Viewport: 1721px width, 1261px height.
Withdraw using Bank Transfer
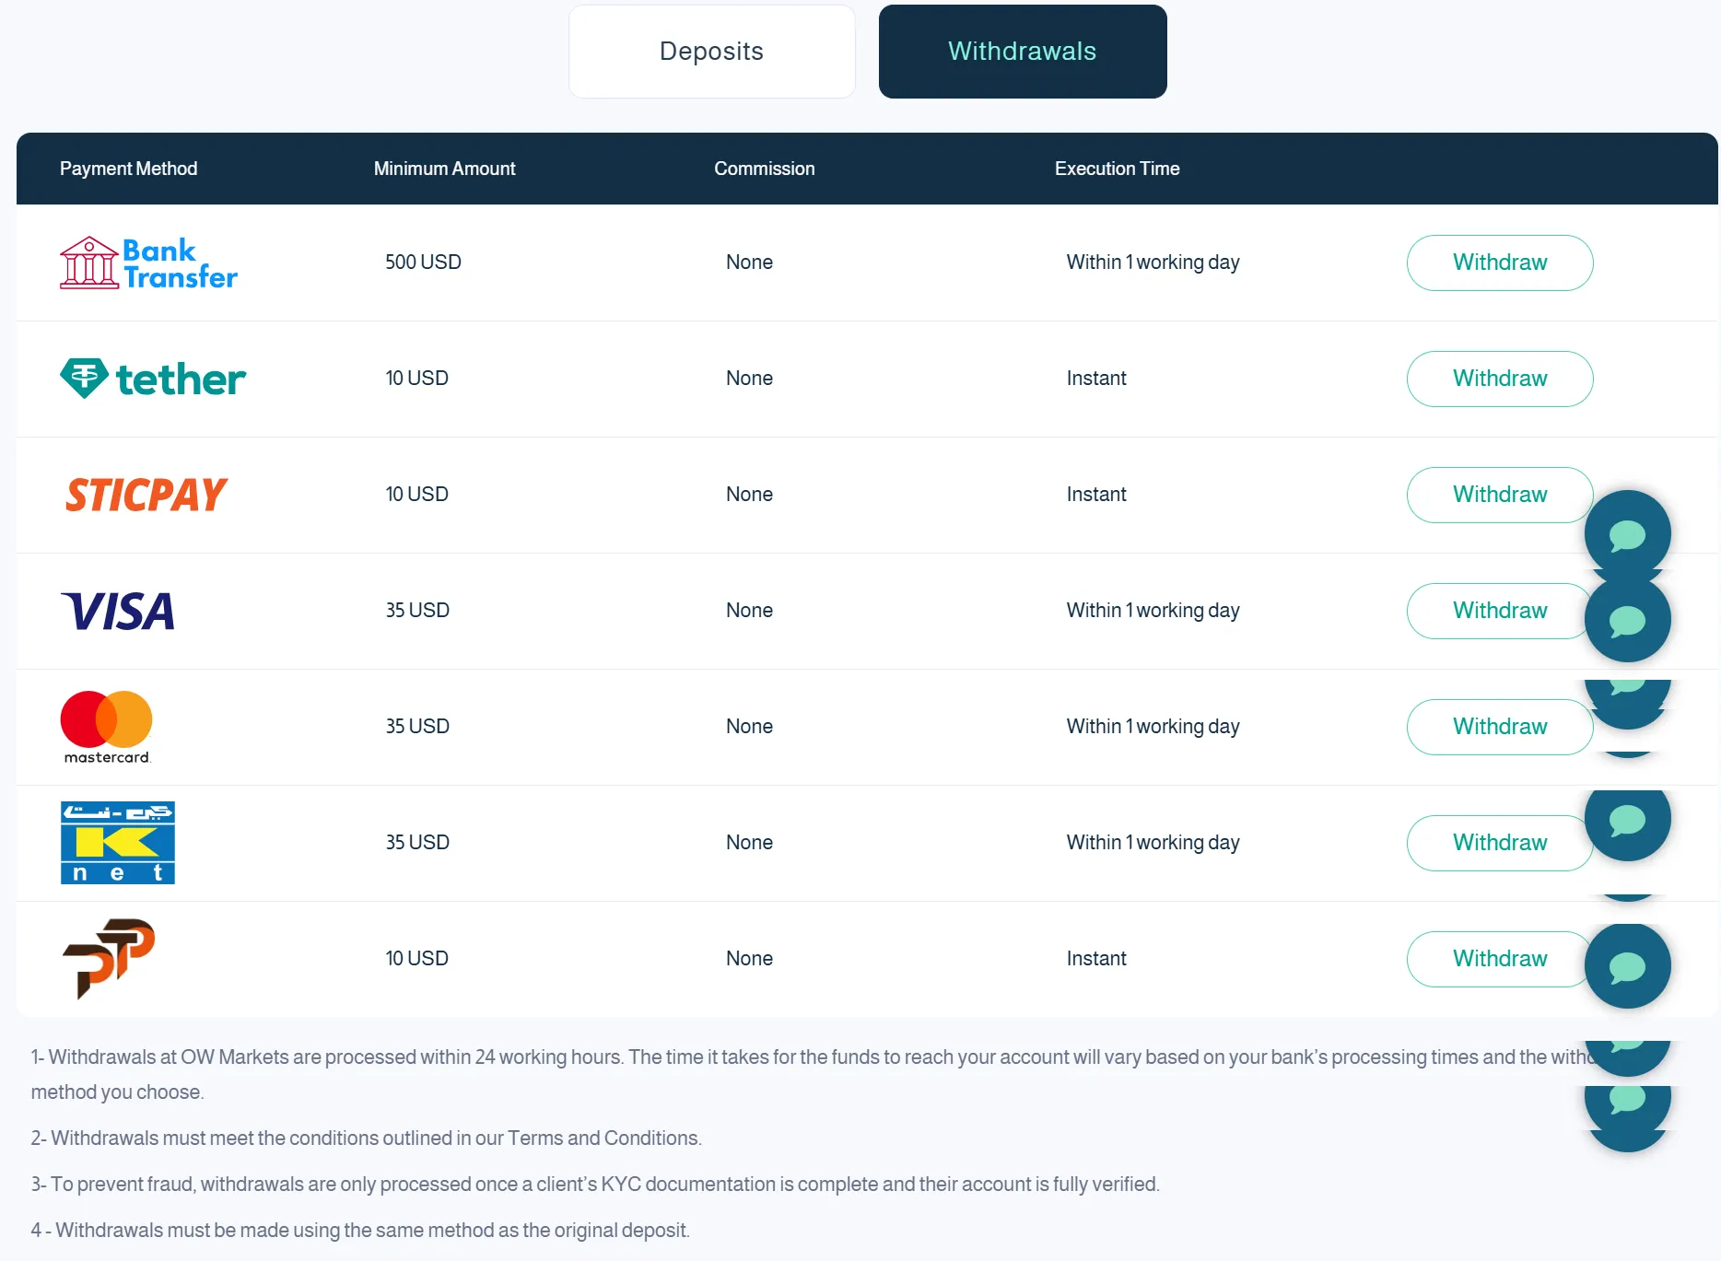click(1500, 263)
